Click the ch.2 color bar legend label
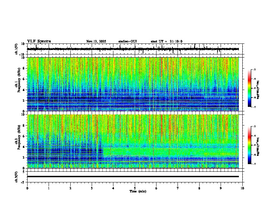This screenshot has width=273, height=211. click(x=258, y=147)
